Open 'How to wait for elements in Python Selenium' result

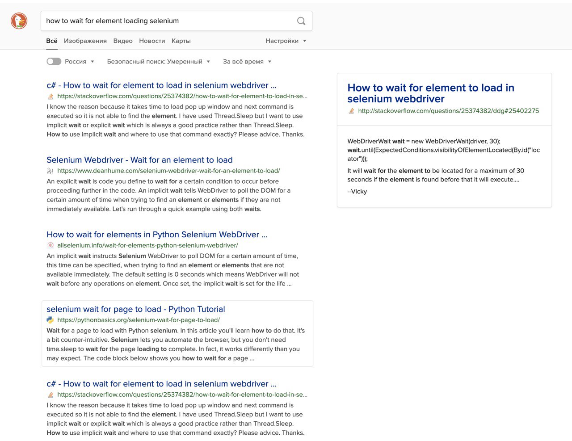[x=157, y=235]
